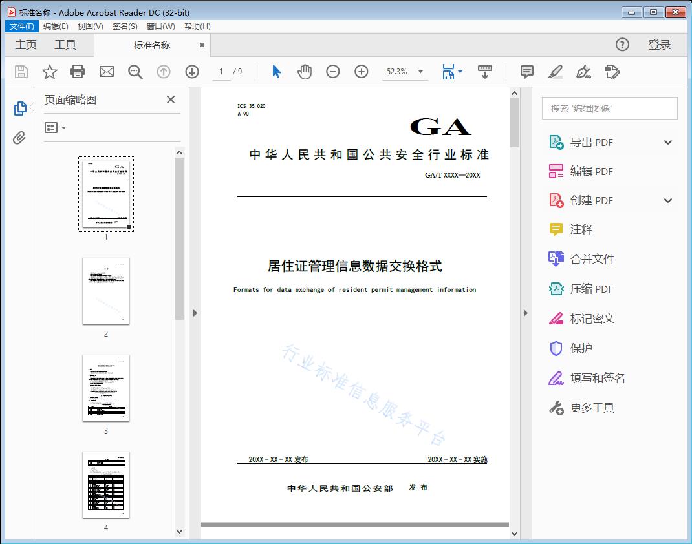Select the hand pan tool
Screen dimensions: 692x544
pos(305,72)
